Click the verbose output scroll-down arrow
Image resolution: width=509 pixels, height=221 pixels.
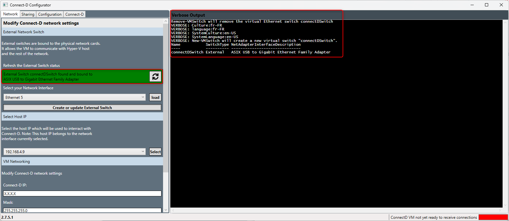pos(505,205)
